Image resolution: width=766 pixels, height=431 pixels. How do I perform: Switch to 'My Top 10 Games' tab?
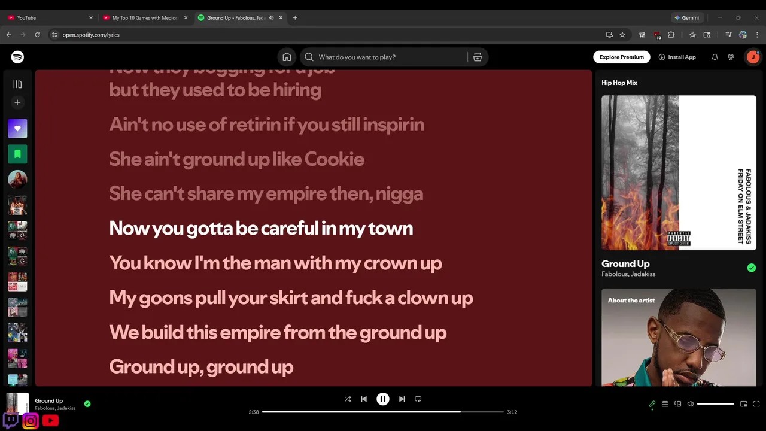coord(144,18)
